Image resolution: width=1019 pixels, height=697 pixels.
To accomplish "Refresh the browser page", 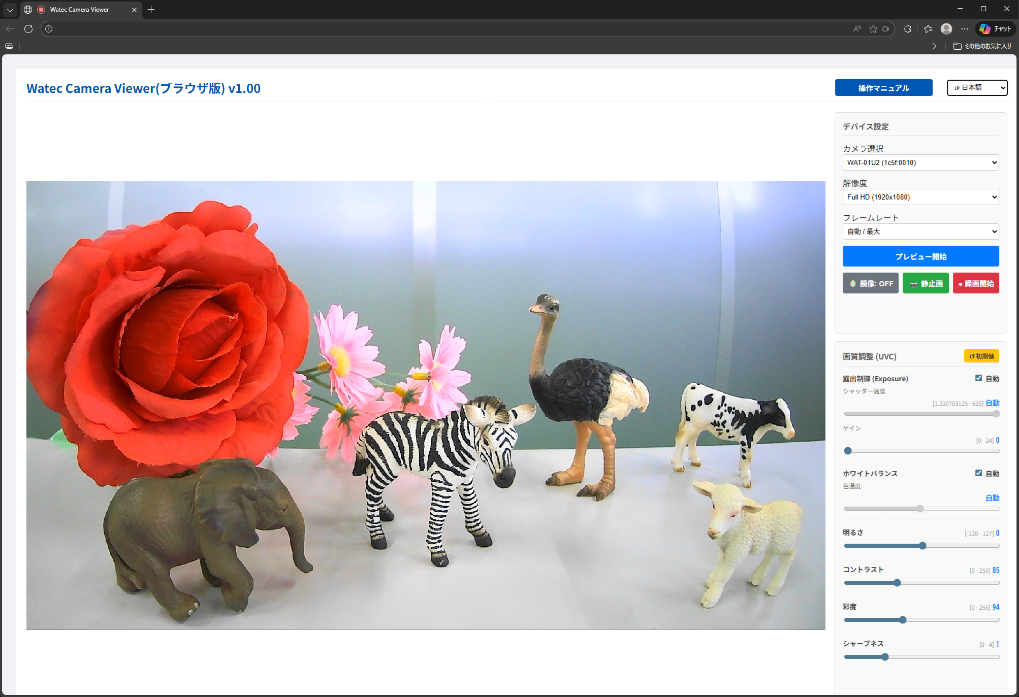I will 28,29.
